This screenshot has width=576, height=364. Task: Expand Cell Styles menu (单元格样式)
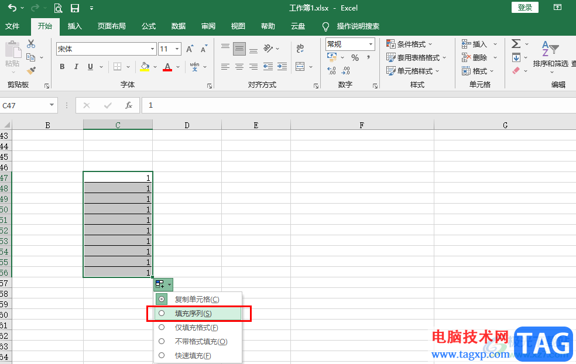413,71
